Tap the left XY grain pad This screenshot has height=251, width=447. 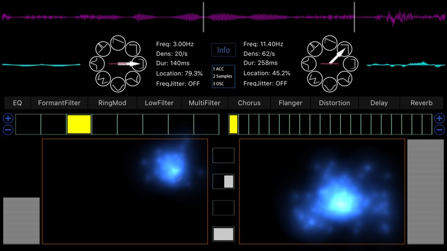[x=125, y=192]
